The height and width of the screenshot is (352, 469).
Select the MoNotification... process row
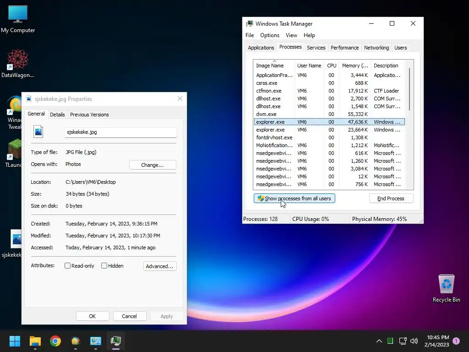(329, 145)
